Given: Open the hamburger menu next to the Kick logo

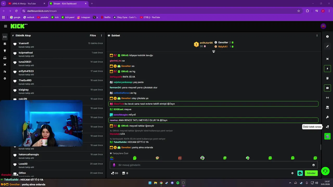Looking at the screenshot, I should (x=5, y=26).
